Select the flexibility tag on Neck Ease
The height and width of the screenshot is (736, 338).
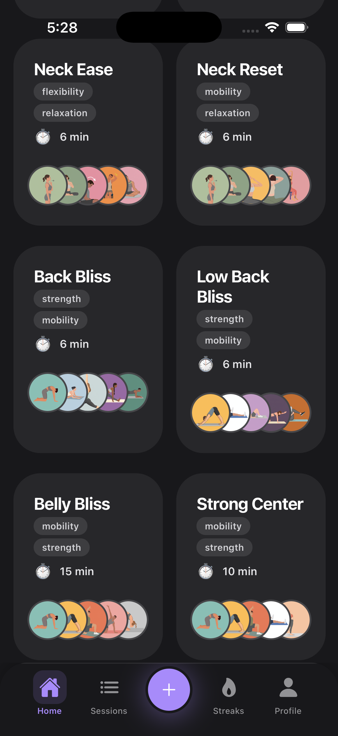pyautogui.click(x=63, y=92)
